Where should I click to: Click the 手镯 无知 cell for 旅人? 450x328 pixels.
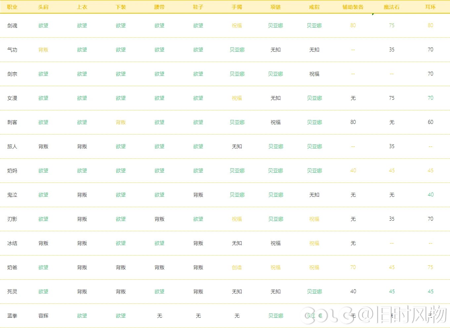click(x=237, y=146)
